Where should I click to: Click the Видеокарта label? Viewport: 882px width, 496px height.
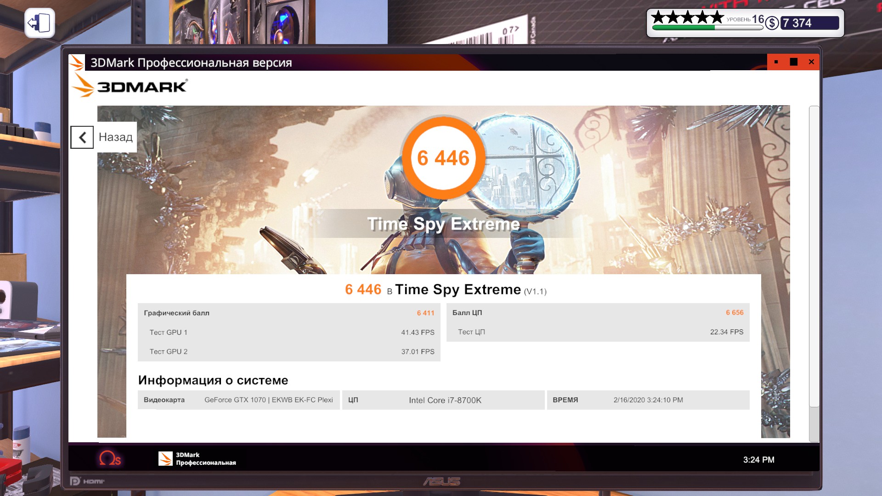pyautogui.click(x=164, y=400)
